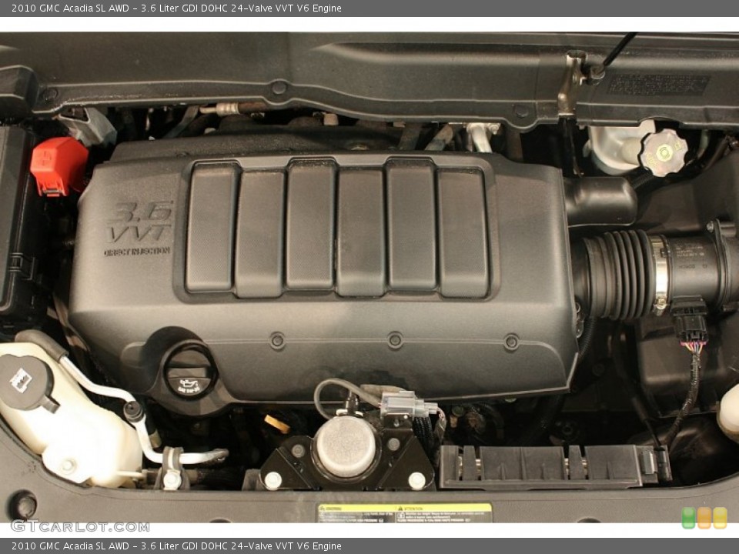Click the top caption reading 2010 GMC Acadia SL AWD

click(x=176, y=8)
